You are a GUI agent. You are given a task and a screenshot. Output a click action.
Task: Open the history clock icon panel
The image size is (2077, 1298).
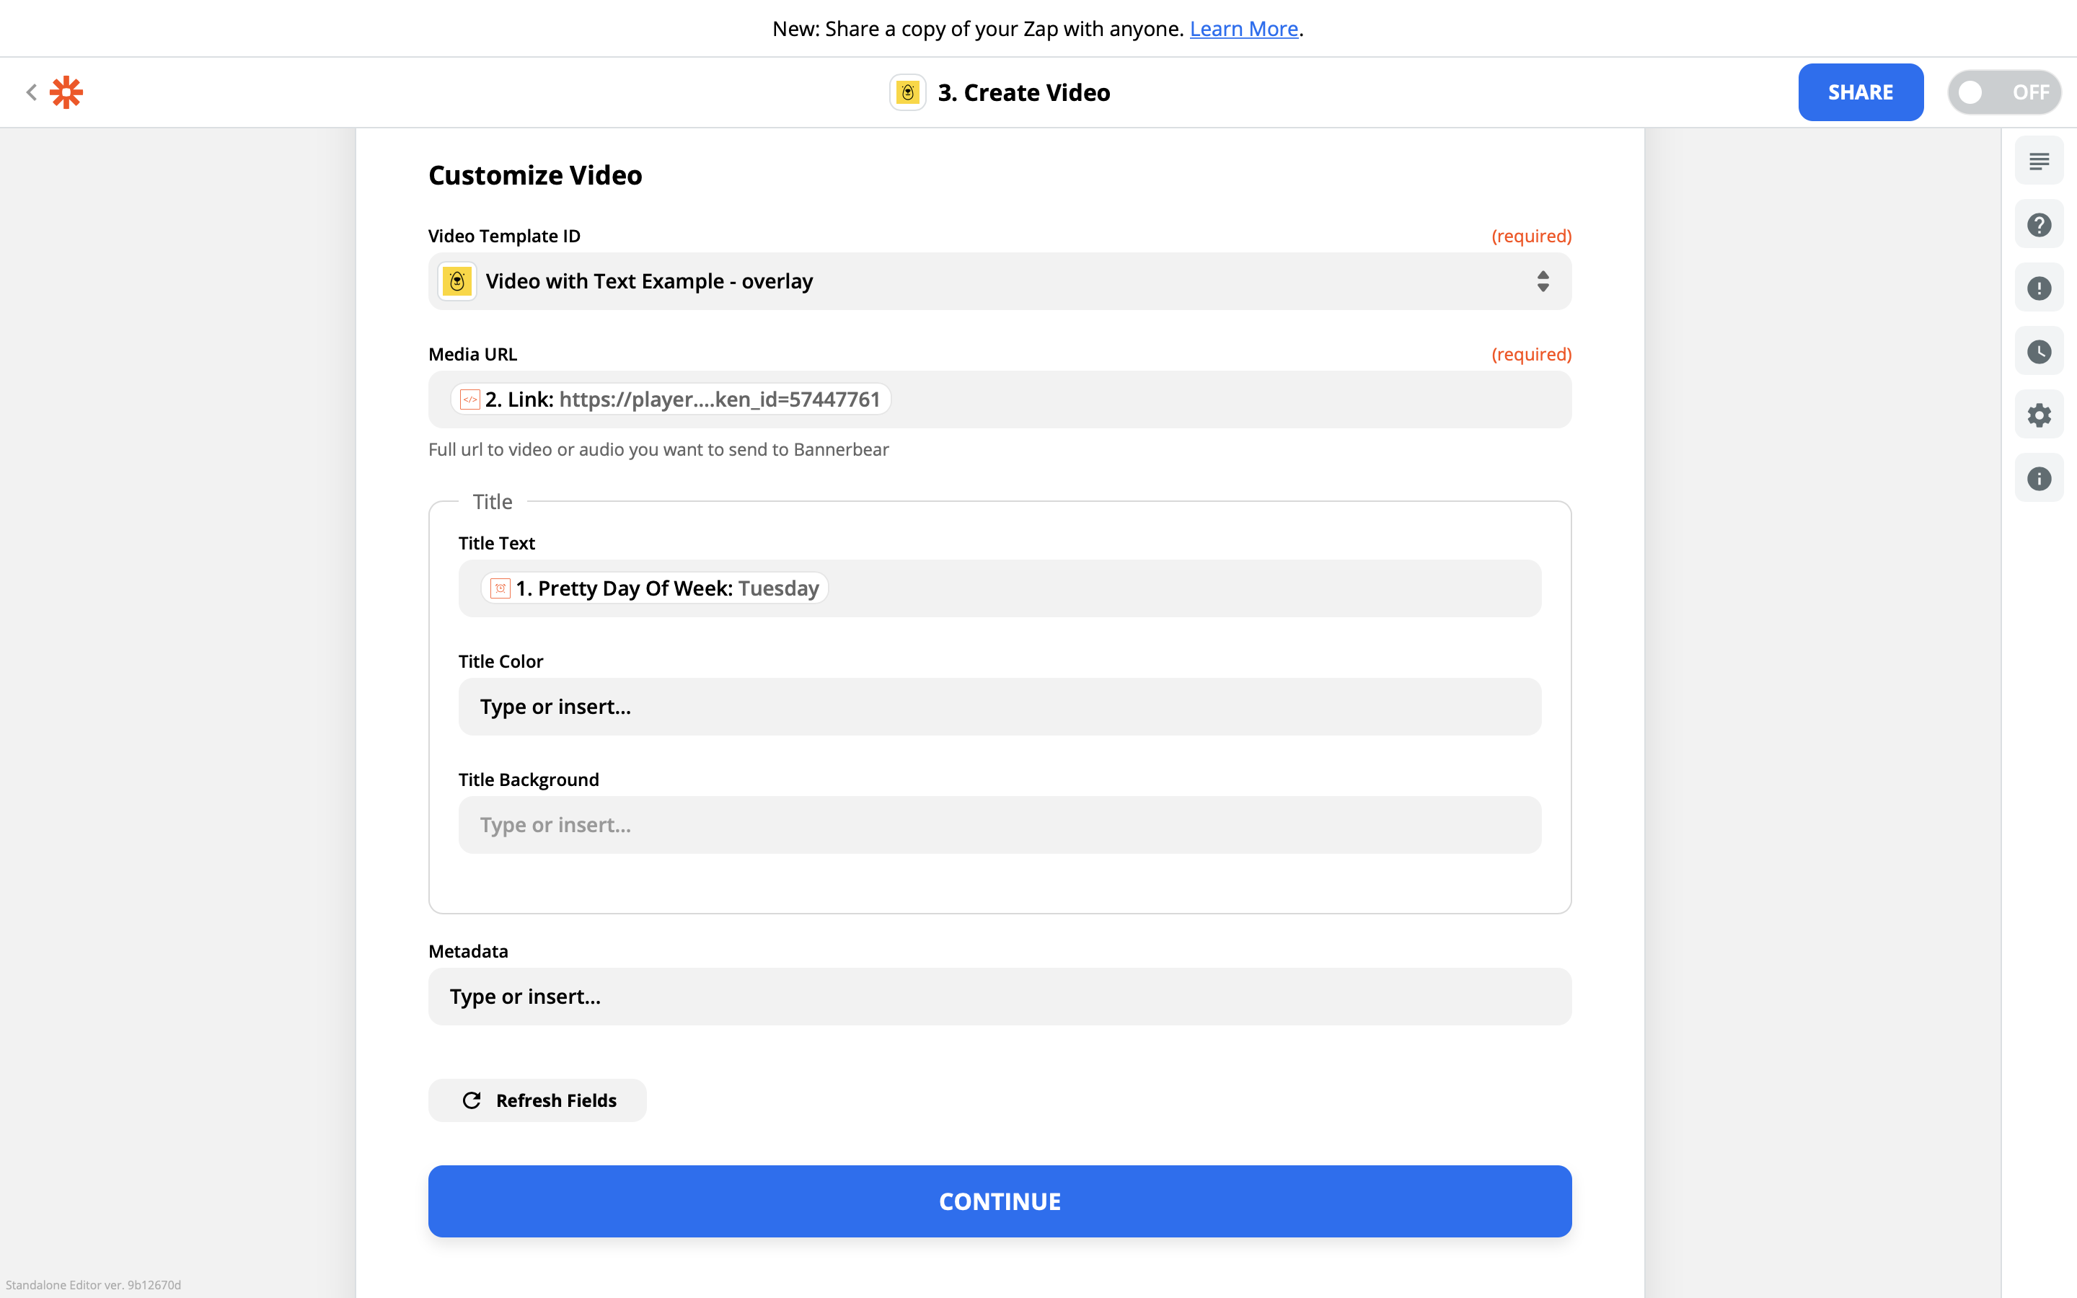2038,352
